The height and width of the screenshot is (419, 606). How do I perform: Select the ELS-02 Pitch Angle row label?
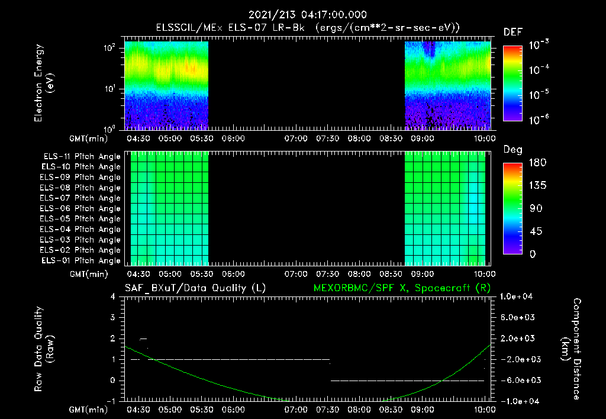[80, 250]
